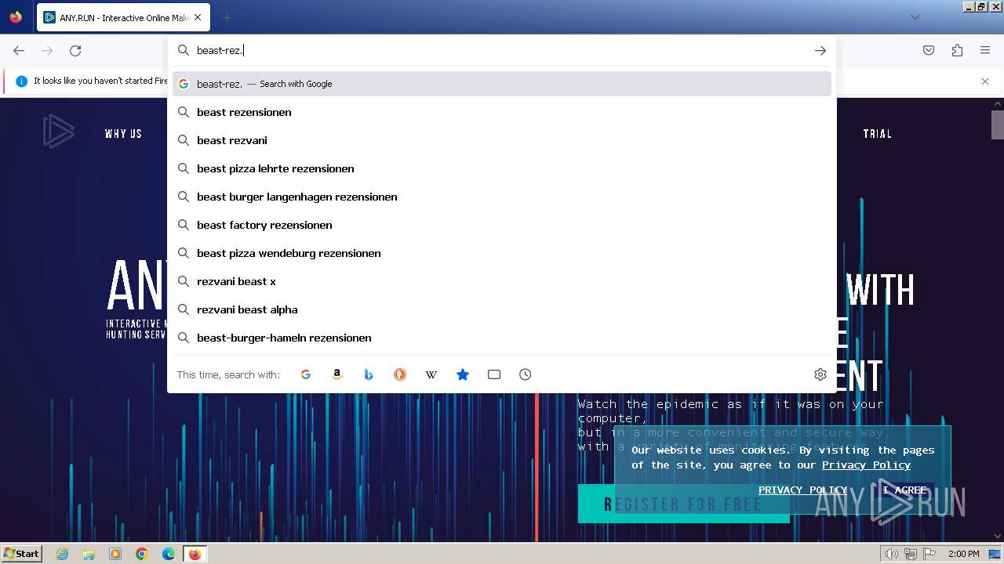Image resolution: width=1004 pixels, height=564 pixels.
Task: Open media player from taskbar
Action: (115, 554)
